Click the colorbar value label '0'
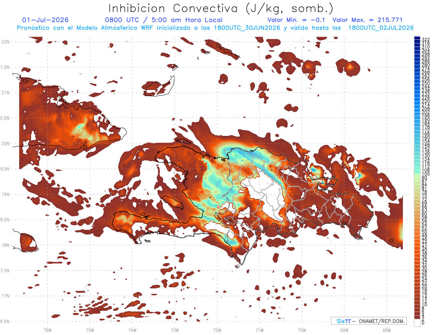Screen dimensions: 434x335 [x=423, y=323]
